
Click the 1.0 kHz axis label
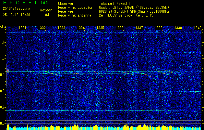3,58
